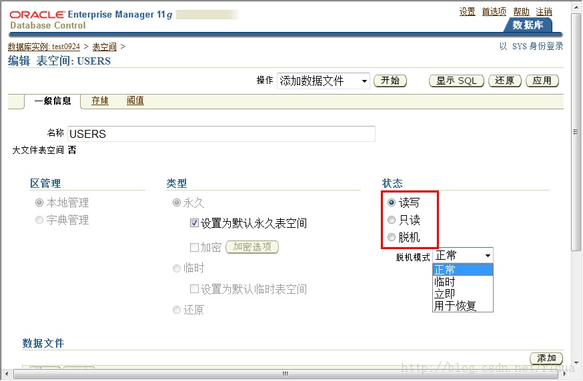This screenshot has width=583, height=381.
Task: Click the 显示 SQL button
Action: coord(456,81)
